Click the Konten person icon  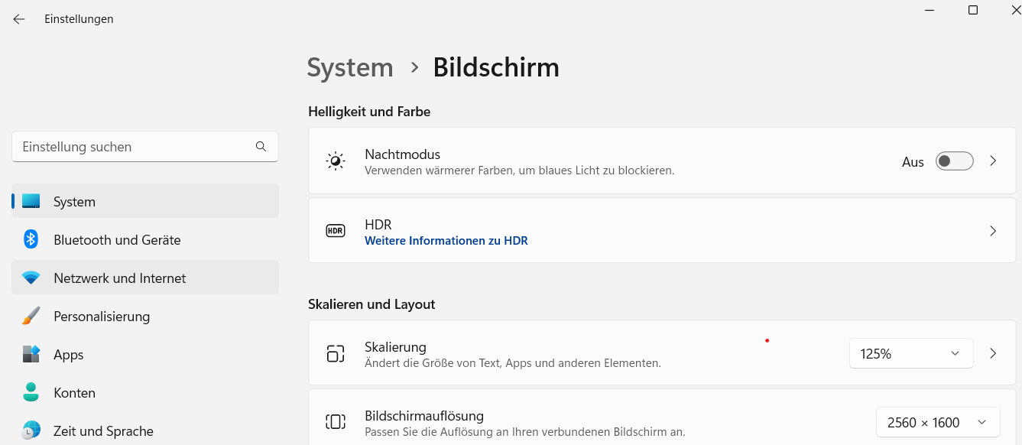(x=31, y=393)
